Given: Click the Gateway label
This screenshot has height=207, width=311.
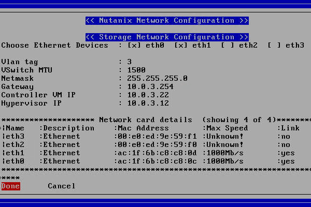Looking at the screenshot, I should [17, 87].
